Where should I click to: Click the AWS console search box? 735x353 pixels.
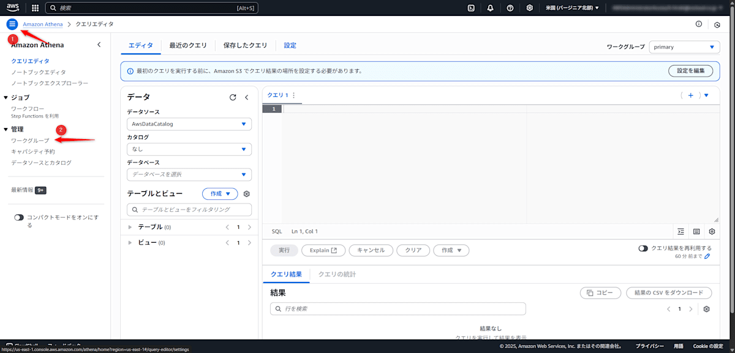[152, 8]
